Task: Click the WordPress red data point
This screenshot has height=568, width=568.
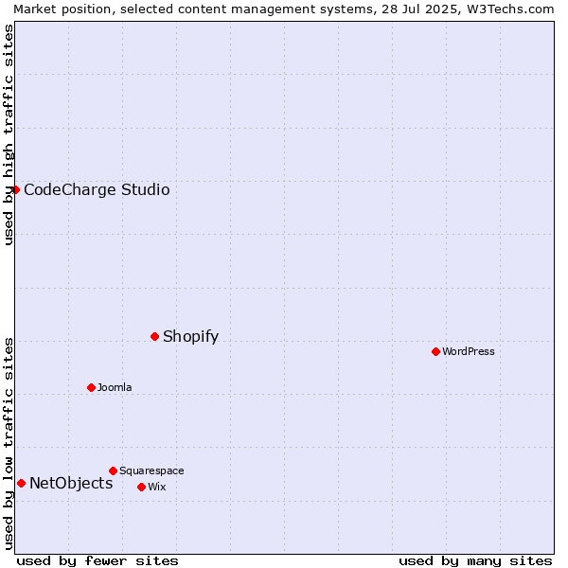Action: coord(435,351)
